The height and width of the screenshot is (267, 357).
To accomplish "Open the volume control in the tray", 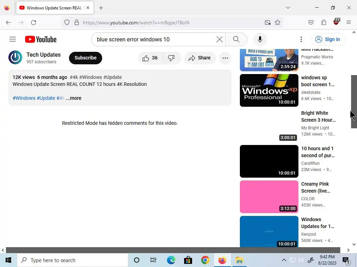I will [301, 260].
